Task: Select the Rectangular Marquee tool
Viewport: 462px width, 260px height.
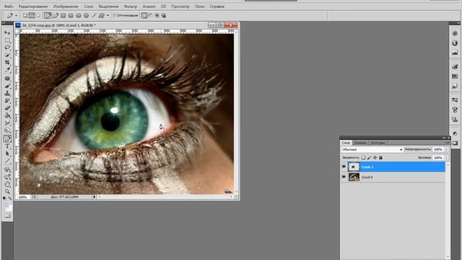Action: (7, 40)
